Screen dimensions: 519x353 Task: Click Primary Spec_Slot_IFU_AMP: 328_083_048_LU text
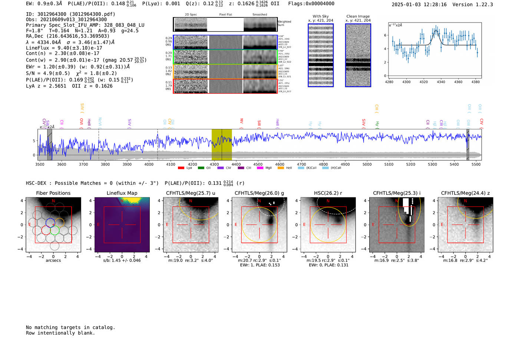click(85, 25)
